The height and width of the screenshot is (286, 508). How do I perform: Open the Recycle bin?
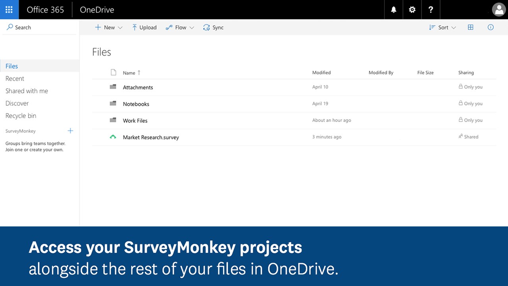21,116
